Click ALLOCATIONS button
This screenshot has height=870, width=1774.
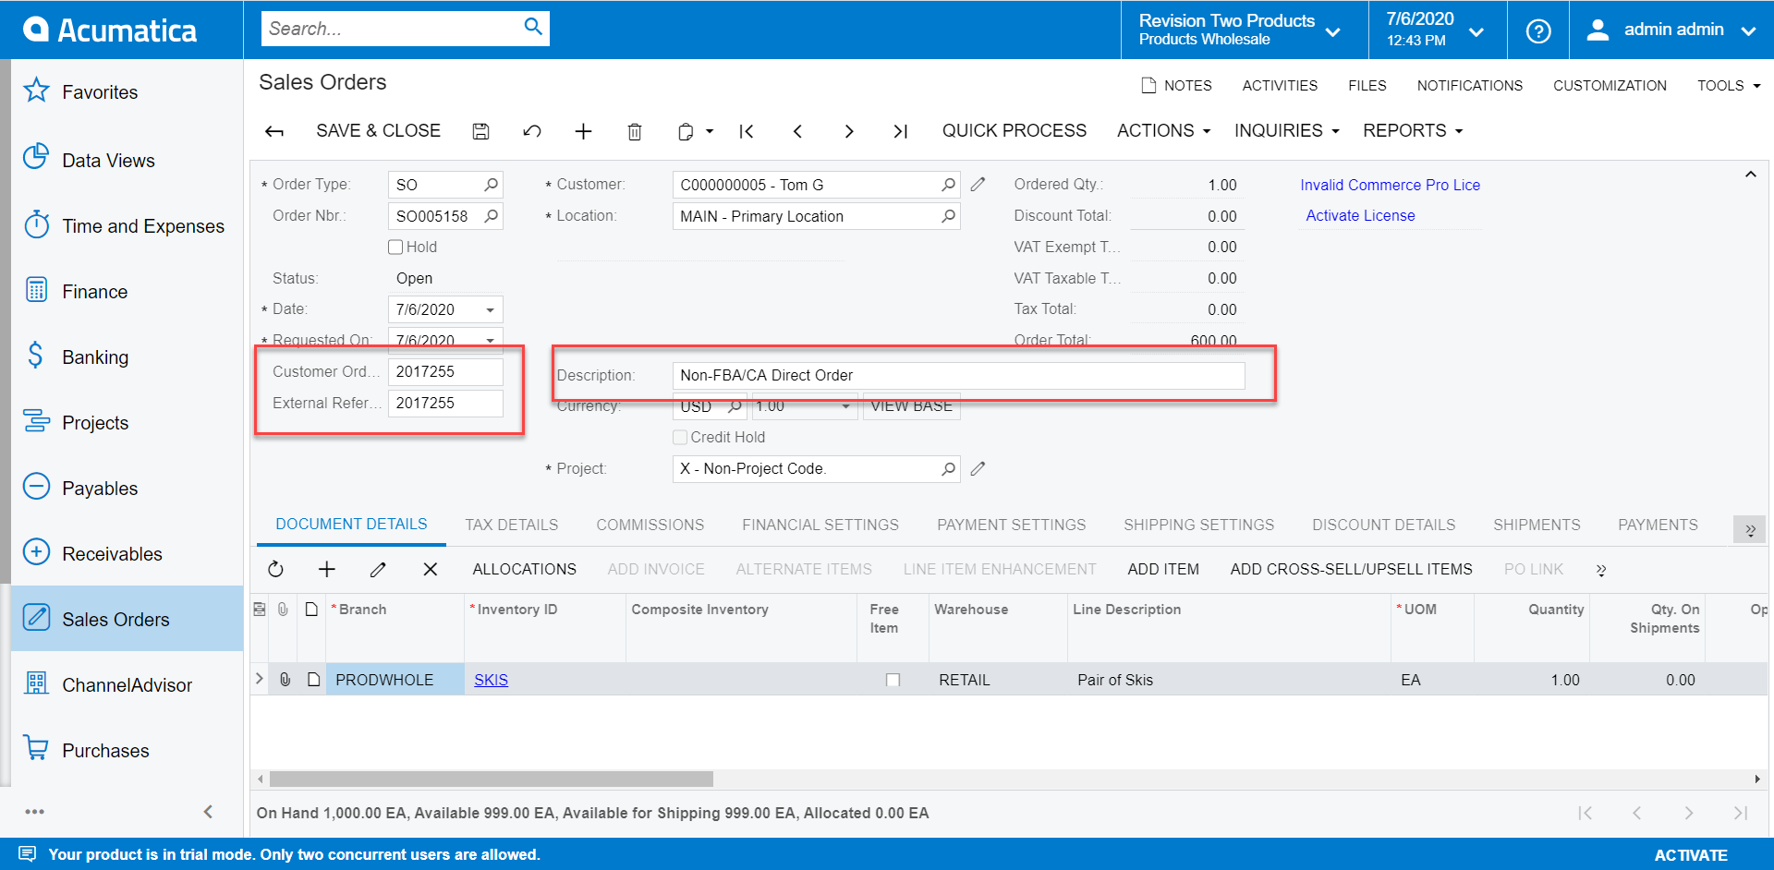[525, 569]
